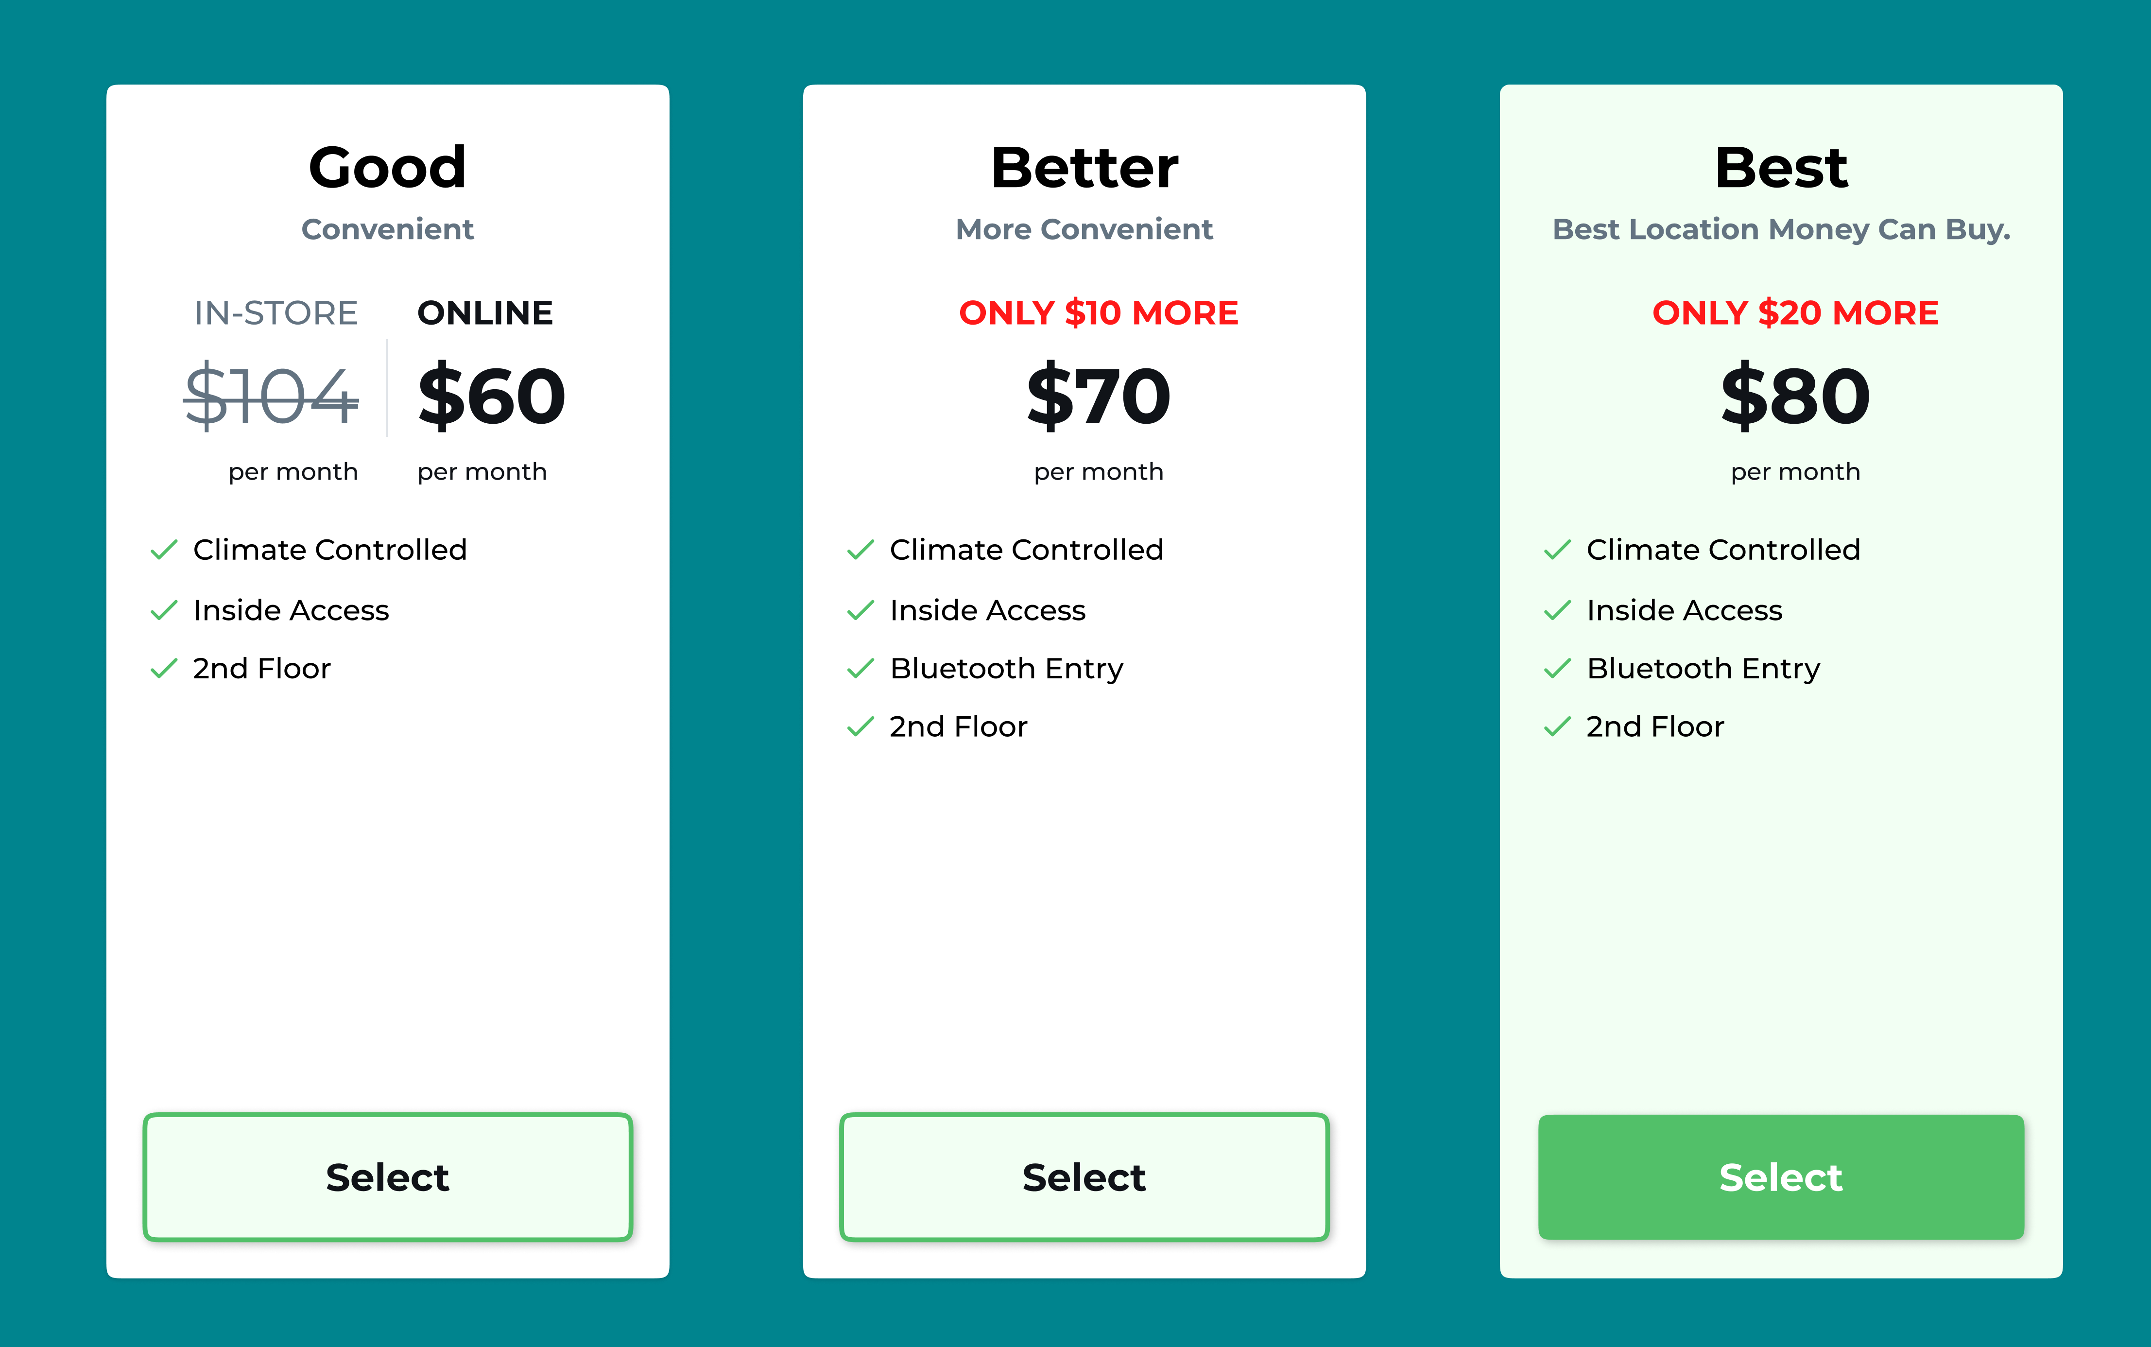This screenshot has height=1347, width=2151.
Task: Click the ONLY $20 MORE red label
Action: pos(1795,313)
